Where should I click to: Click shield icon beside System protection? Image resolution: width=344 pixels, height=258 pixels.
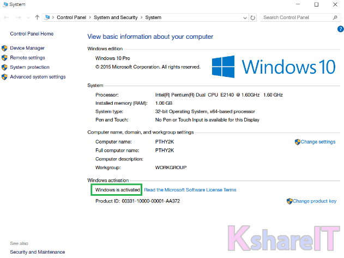tap(4, 67)
